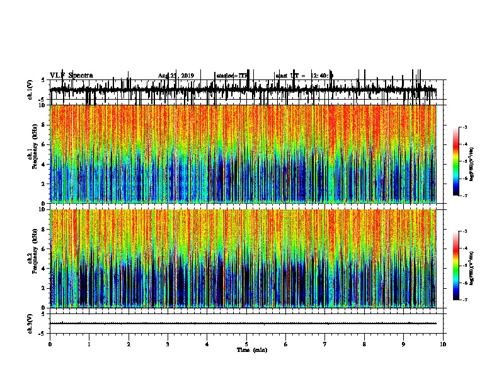Image resolution: width=499 pixels, height=386 pixels.
Task: Click time axis tick label 3
Action: 168,344
